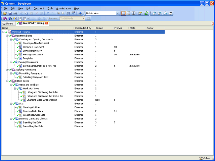Sort by the Owner column header
215x161 pixels.
pos(155,28)
